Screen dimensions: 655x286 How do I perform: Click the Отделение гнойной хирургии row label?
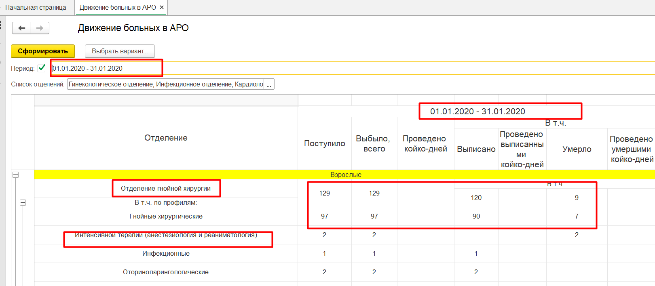click(x=166, y=188)
